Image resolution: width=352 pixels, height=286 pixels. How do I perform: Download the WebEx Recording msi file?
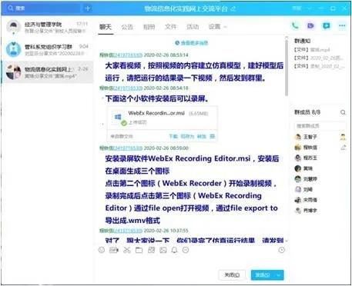click(173, 136)
